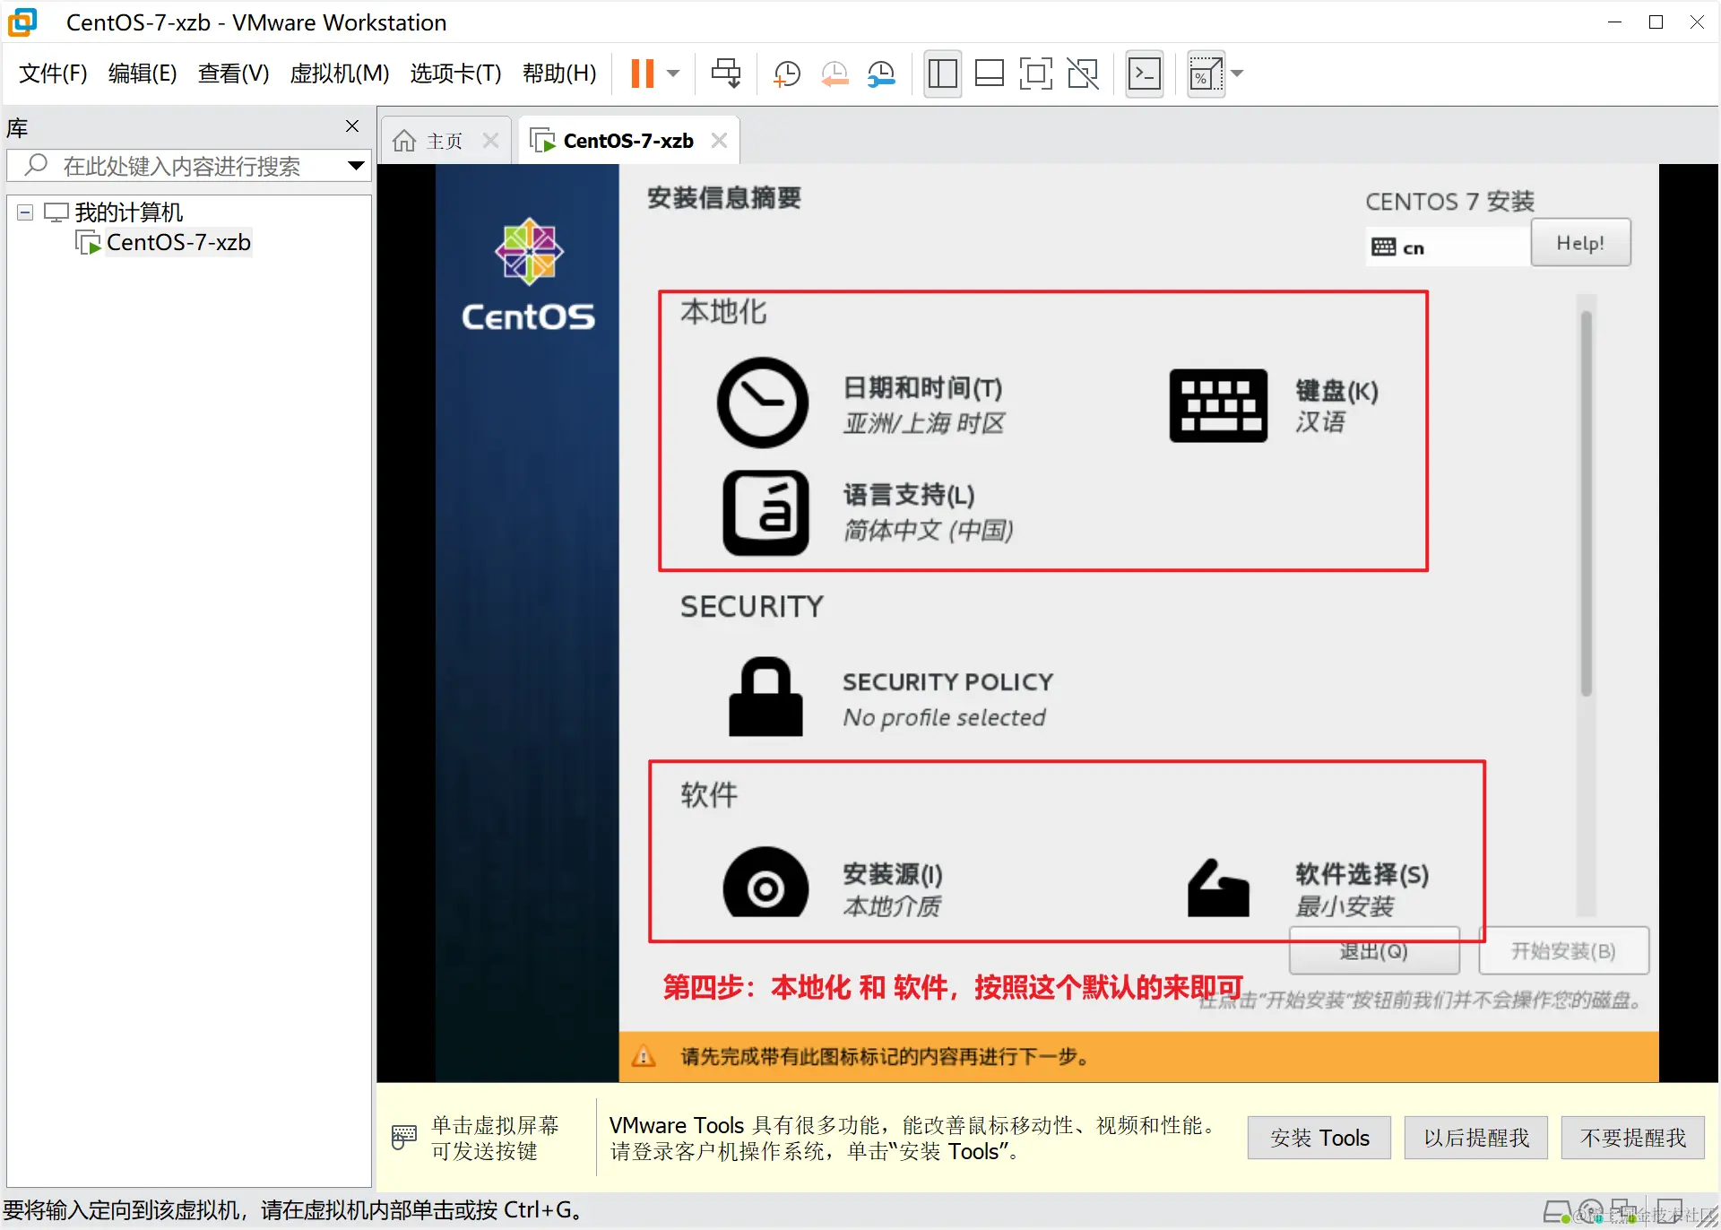Screen dimensions: 1721x1230
Task: Open 语言支持(L) language icon
Action: point(765,513)
